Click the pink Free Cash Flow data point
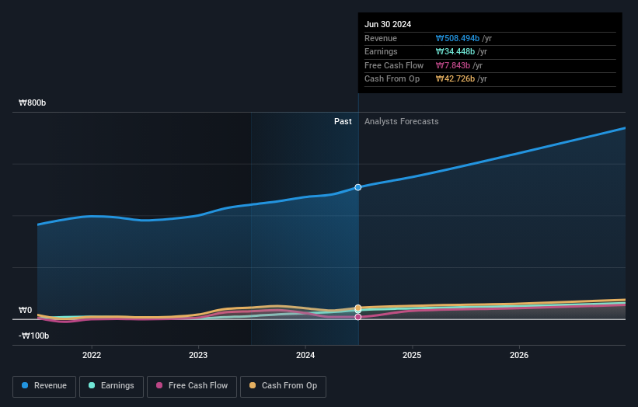The image size is (638, 407). (358, 317)
